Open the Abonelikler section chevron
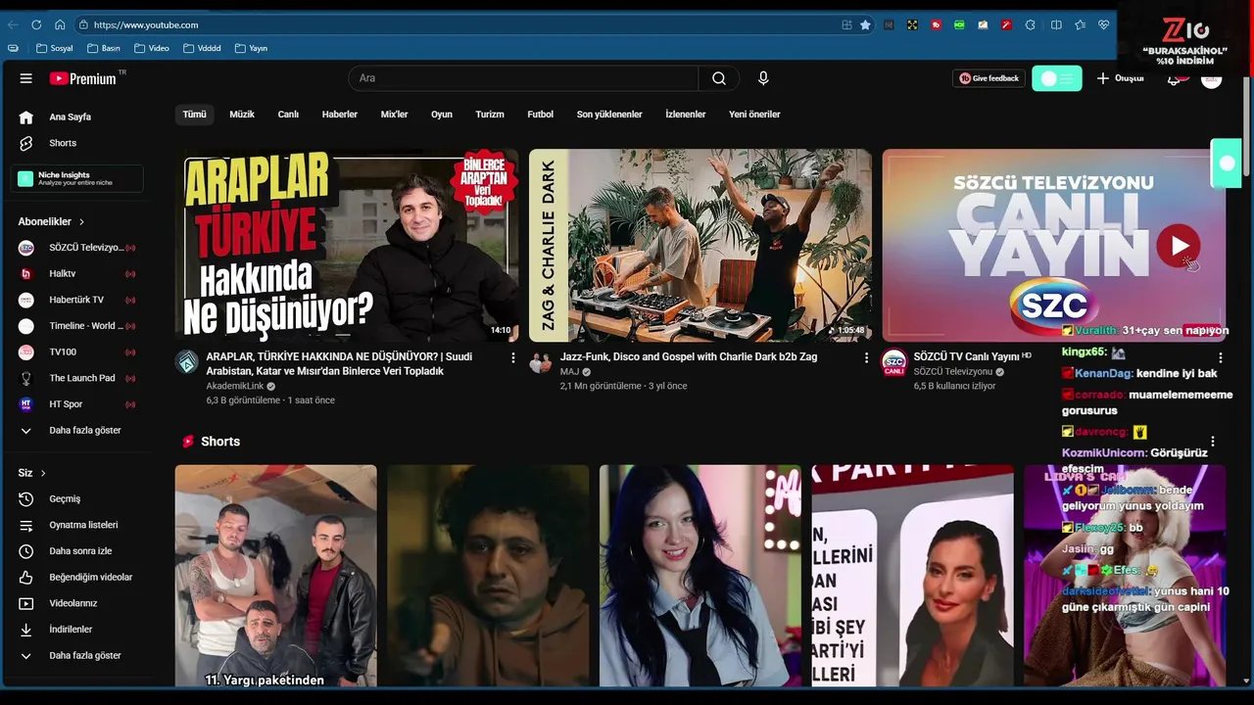The width and height of the screenshot is (1254, 705). [x=81, y=222]
